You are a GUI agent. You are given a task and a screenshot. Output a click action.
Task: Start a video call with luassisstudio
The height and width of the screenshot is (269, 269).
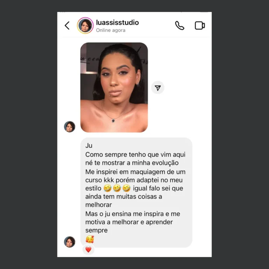[x=200, y=26]
